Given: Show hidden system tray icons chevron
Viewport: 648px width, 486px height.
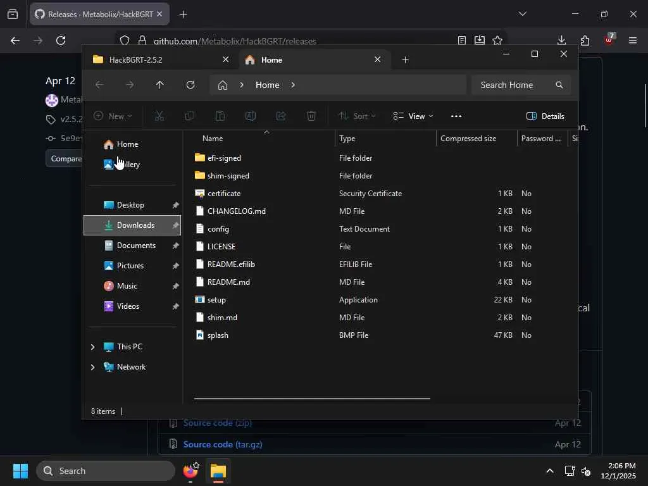Looking at the screenshot, I should click(550, 471).
